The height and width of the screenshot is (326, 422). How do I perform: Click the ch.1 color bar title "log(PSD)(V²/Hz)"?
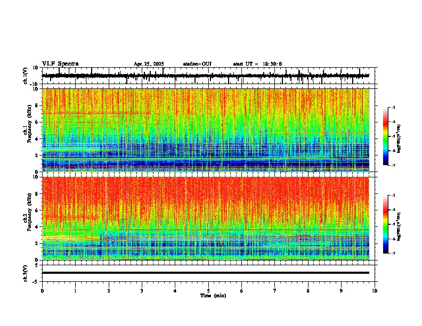tap(399, 139)
